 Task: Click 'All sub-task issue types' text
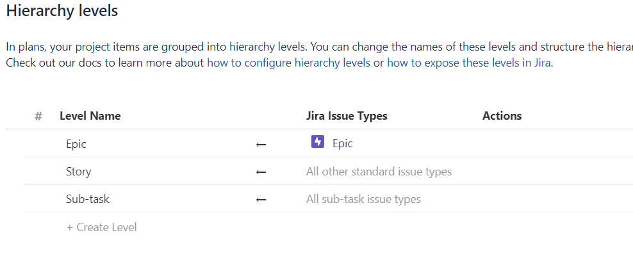coord(363,199)
